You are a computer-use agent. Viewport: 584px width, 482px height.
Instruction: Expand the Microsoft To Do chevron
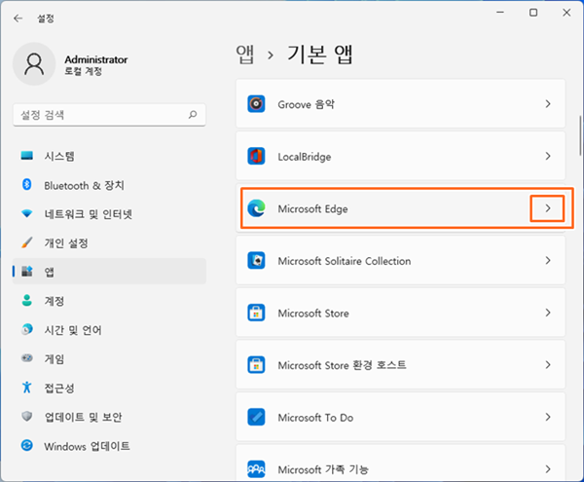[x=548, y=417]
